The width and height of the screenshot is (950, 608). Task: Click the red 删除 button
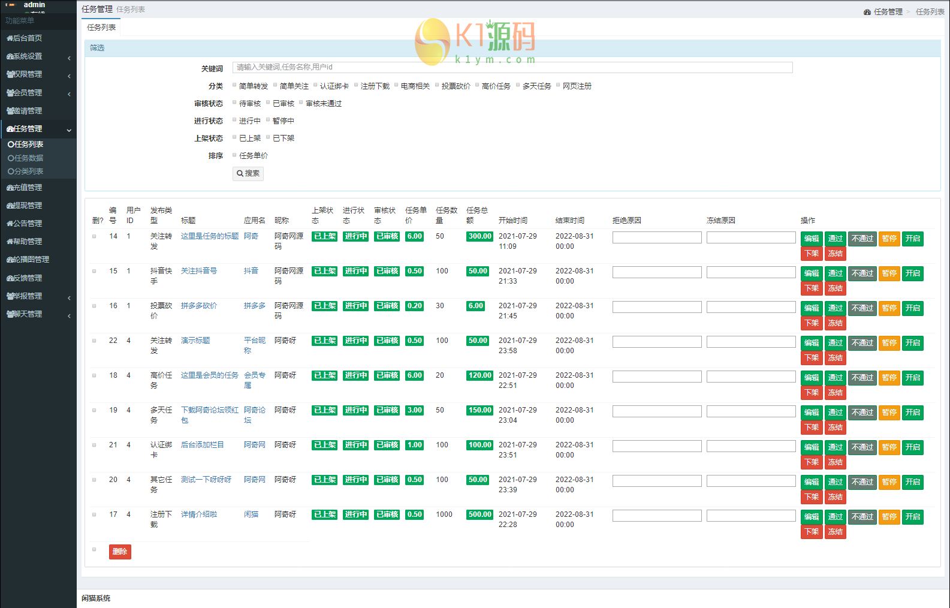pos(120,552)
